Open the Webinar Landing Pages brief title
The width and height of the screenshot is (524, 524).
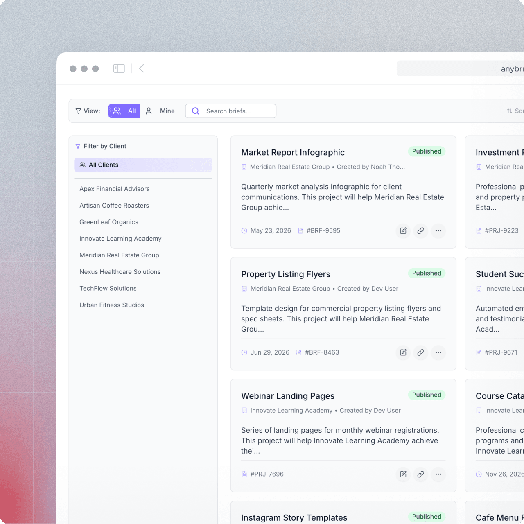[287, 396]
